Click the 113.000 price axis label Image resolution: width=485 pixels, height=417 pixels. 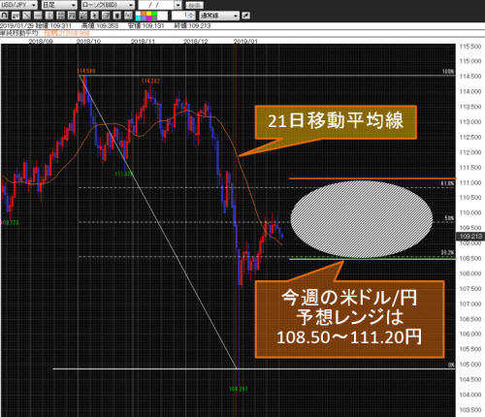470,122
